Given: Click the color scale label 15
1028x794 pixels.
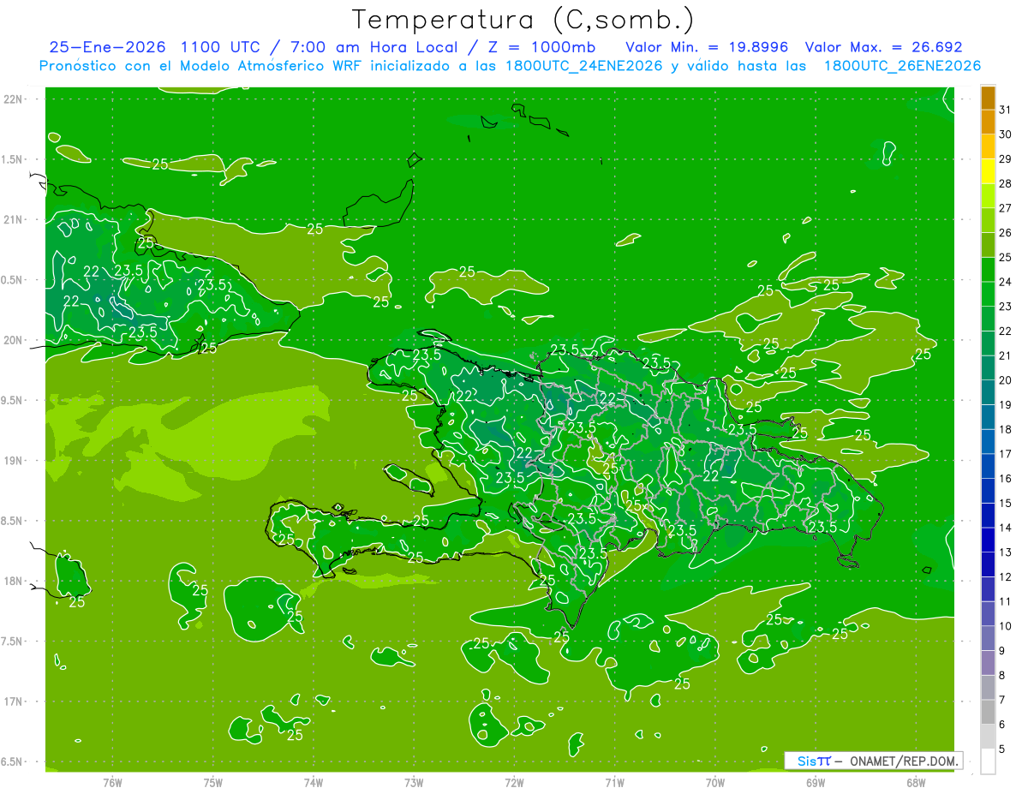Looking at the screenshot, I should 1005,503.
